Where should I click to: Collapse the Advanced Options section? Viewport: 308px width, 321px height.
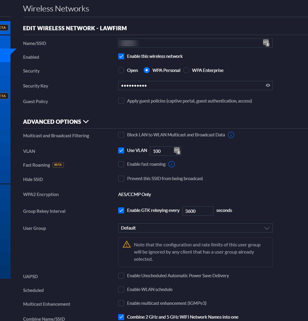point(86,122)
